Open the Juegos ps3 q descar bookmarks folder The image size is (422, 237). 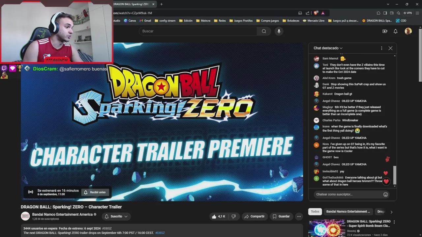pyautogui.click(x=343, y=21)
